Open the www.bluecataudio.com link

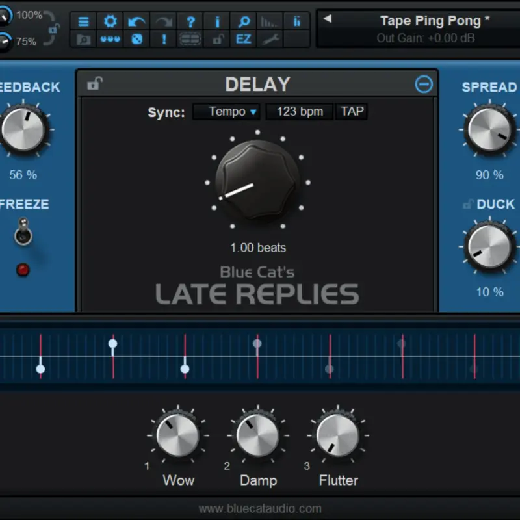[x=260, y=508]
